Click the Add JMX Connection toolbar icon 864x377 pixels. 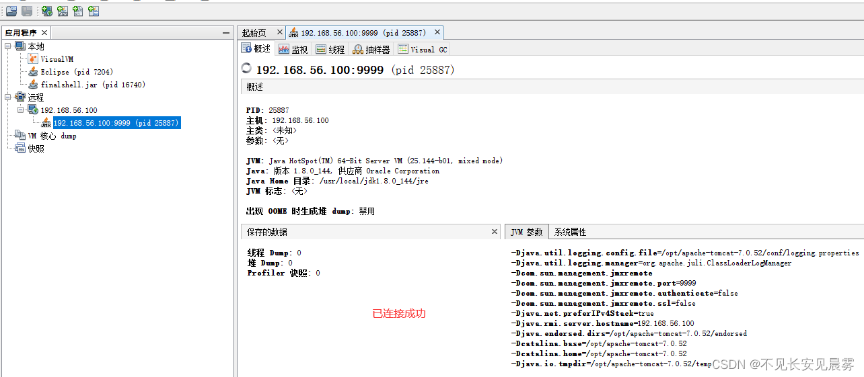[x=63, y=11]
